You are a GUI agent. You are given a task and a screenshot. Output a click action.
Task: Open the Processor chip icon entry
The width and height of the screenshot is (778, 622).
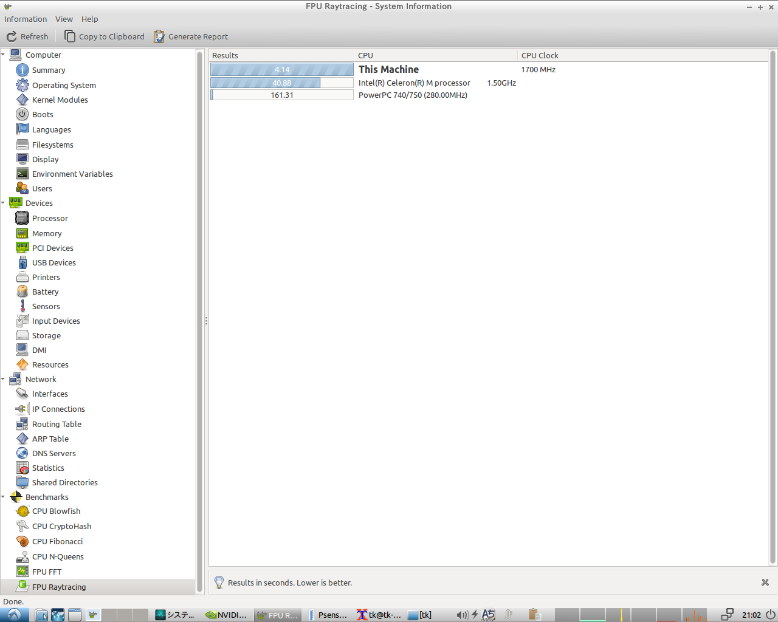pyautogui.click(x=22, y=218)
